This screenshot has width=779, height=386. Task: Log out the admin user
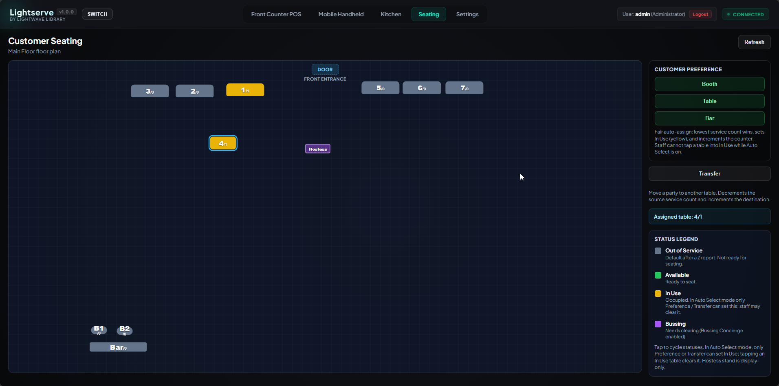tap(700, 14)
